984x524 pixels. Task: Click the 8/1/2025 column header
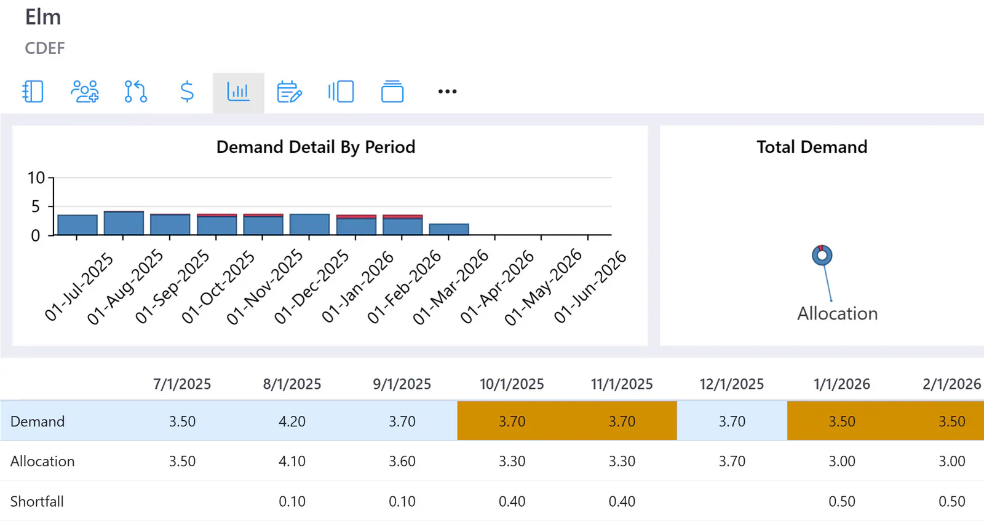[x=292, y=384]
